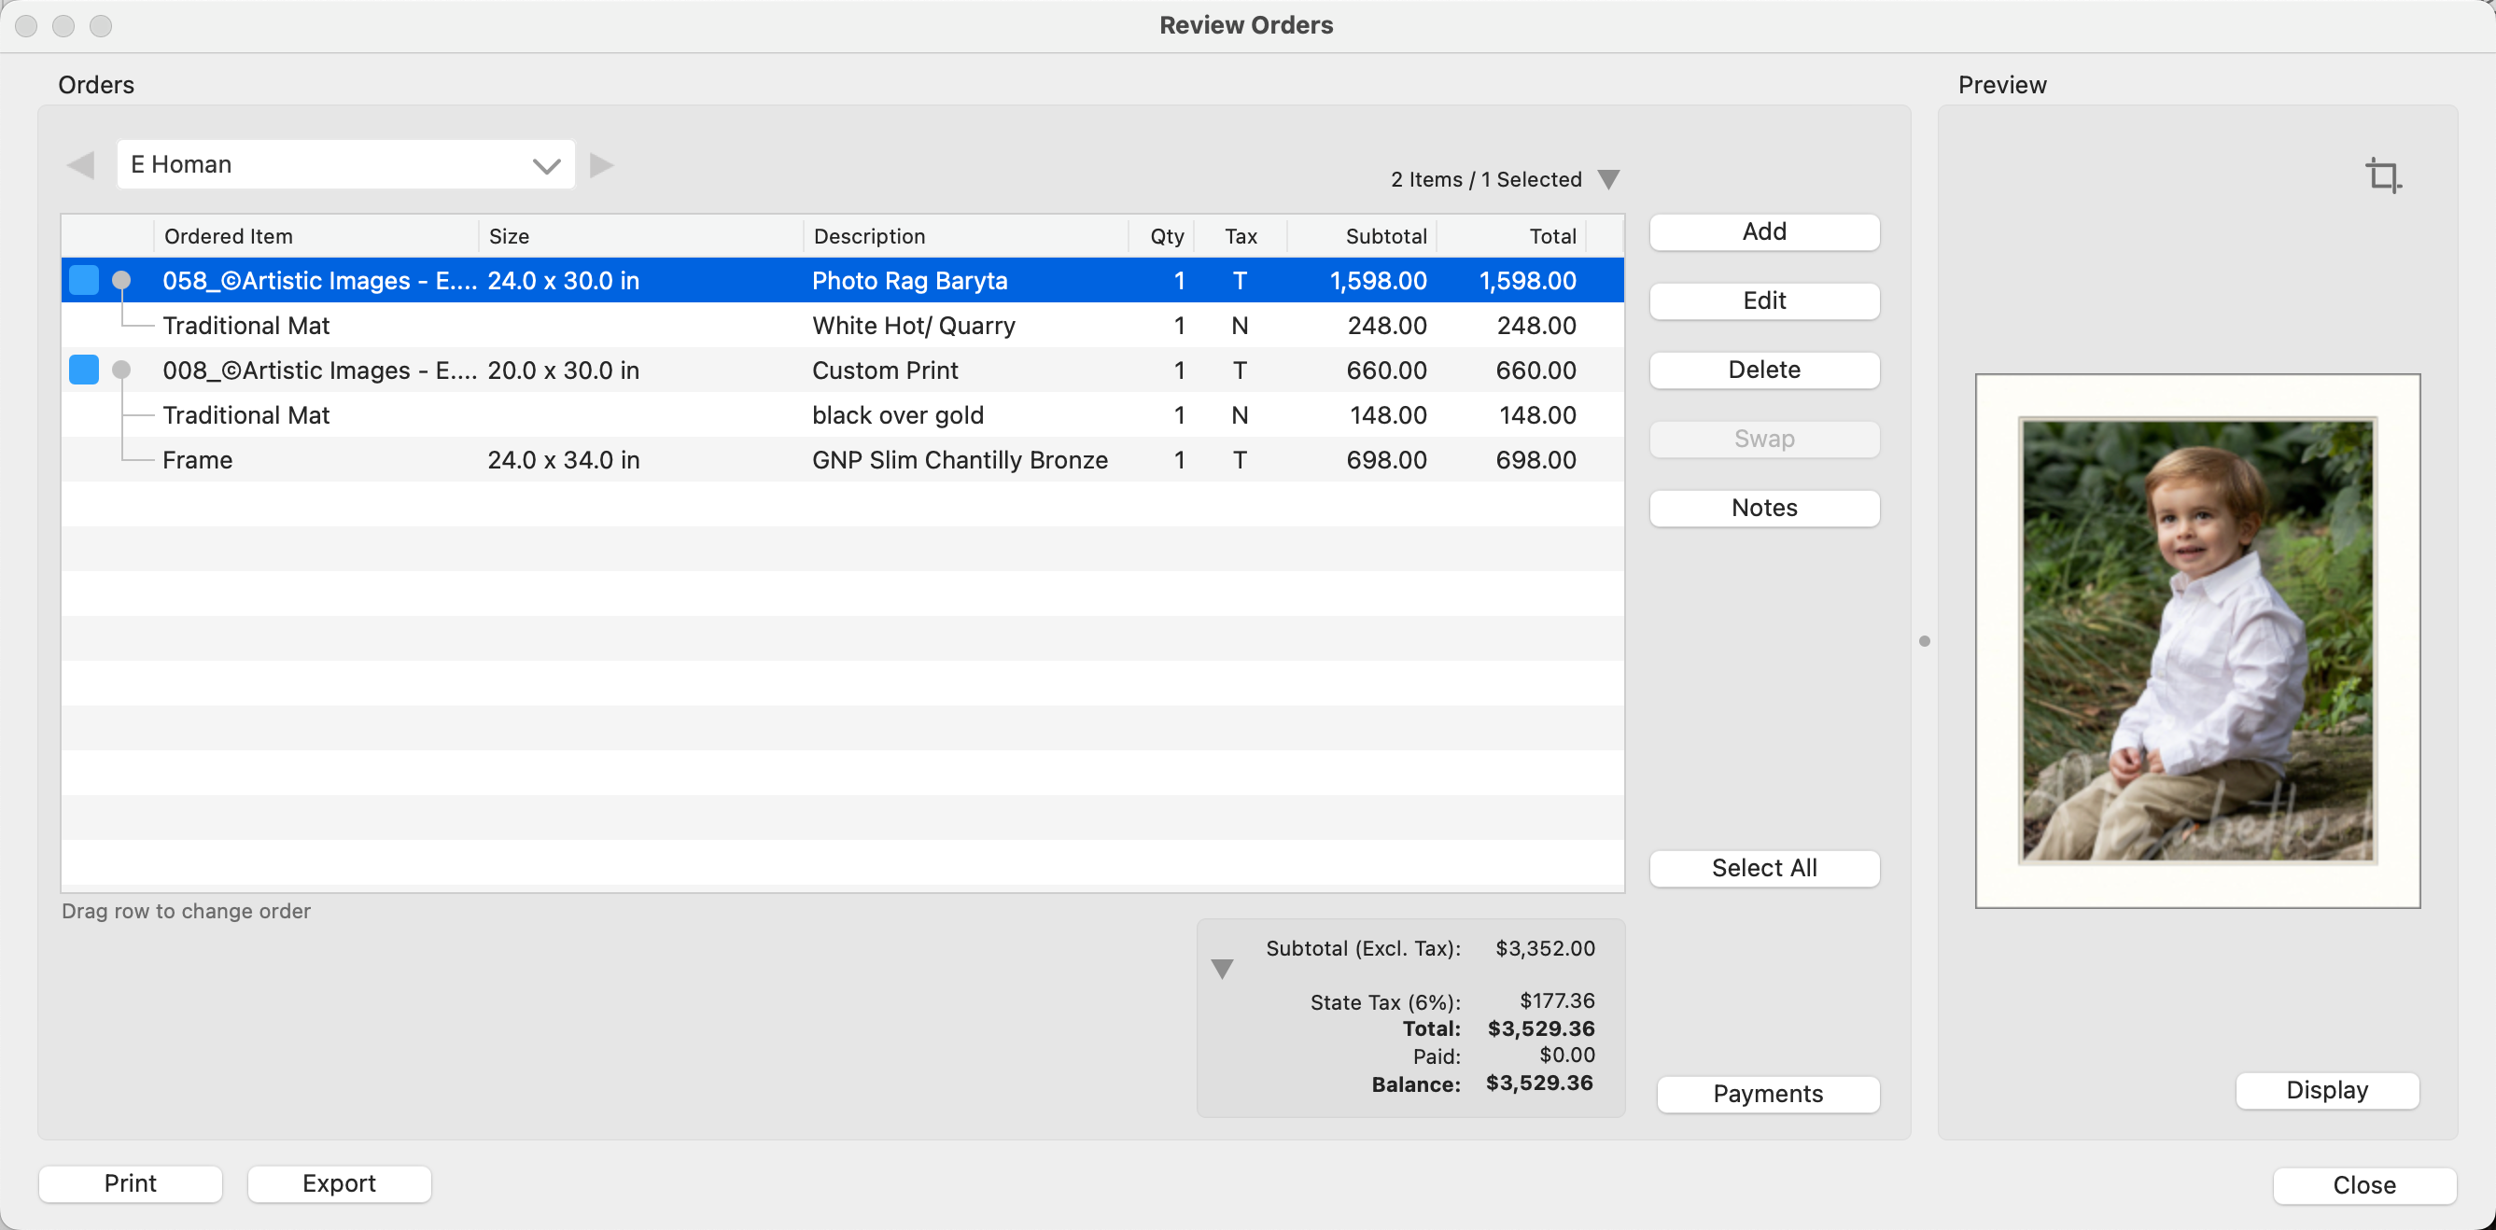This screenshot has height=1230, width=2496.
Task: Toggle blue checkbox for 008 Artistic Images
Action: (84, 370)
